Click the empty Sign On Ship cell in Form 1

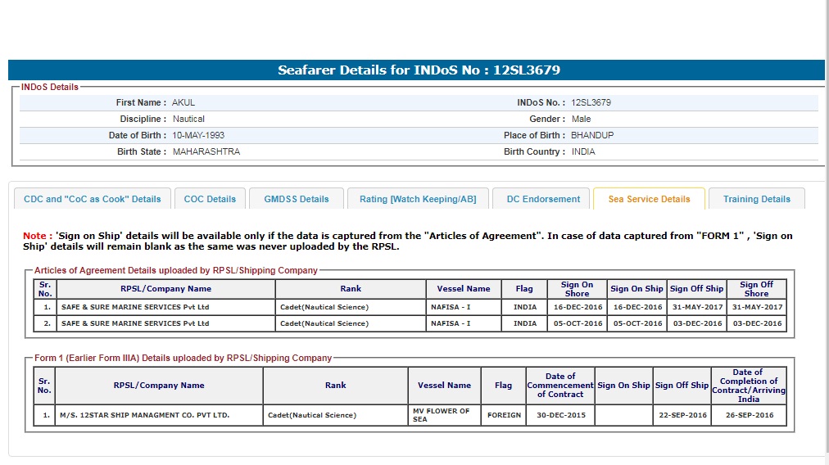tap(623, 416)
